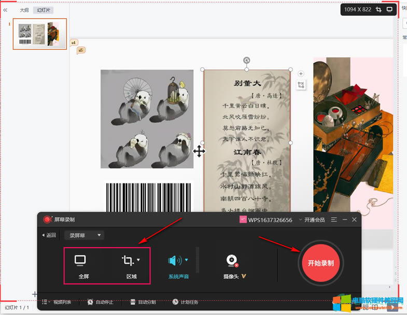This screenshot has height=315, width=407.
Task: Open the 视频列表 video list
Action: point(57,302)
